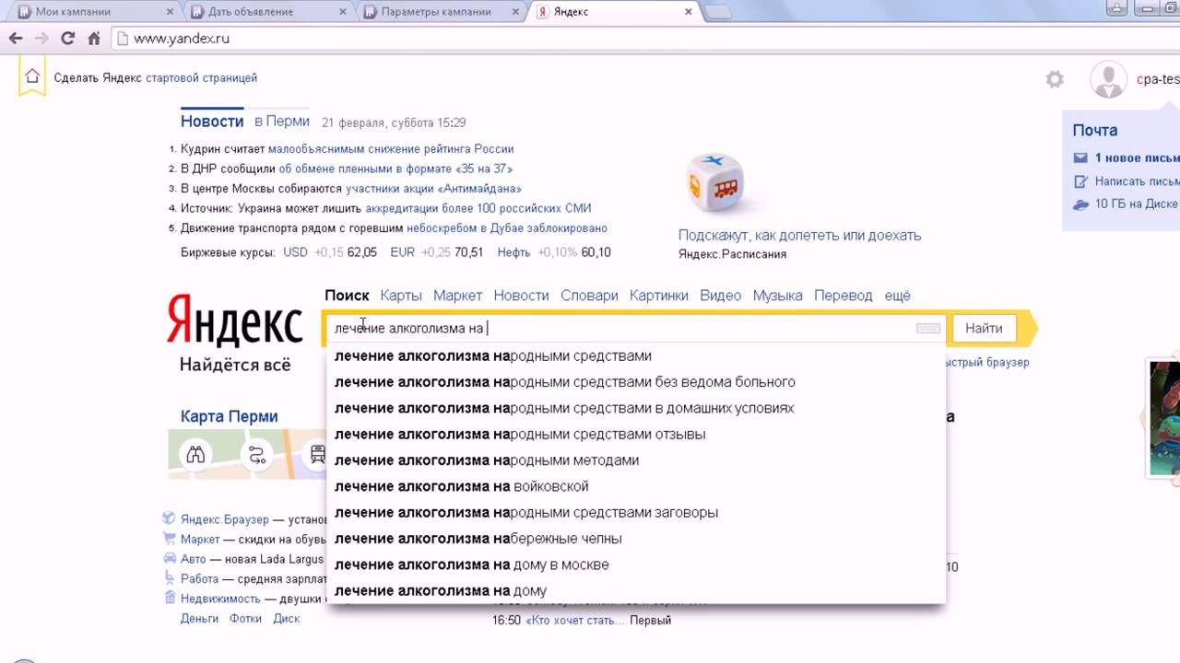The width and height of the screenshot is (1180, 663).
Task: Open the Видео service tab
Action: coord(720,296)
